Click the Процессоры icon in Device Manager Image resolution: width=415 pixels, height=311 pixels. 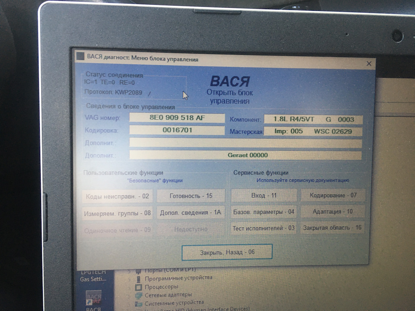pos(138,287)
